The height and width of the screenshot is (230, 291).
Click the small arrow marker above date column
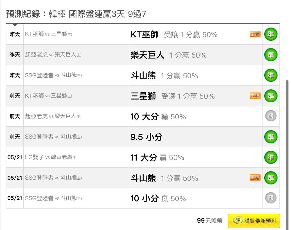coord(15,25)
